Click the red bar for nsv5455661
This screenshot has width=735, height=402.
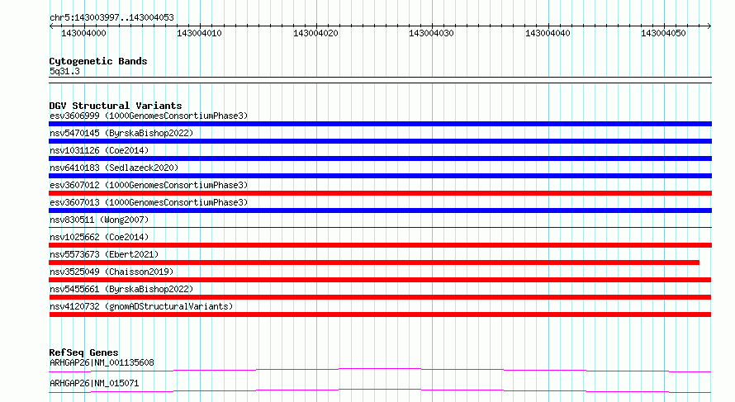click(x=380, y=297)
